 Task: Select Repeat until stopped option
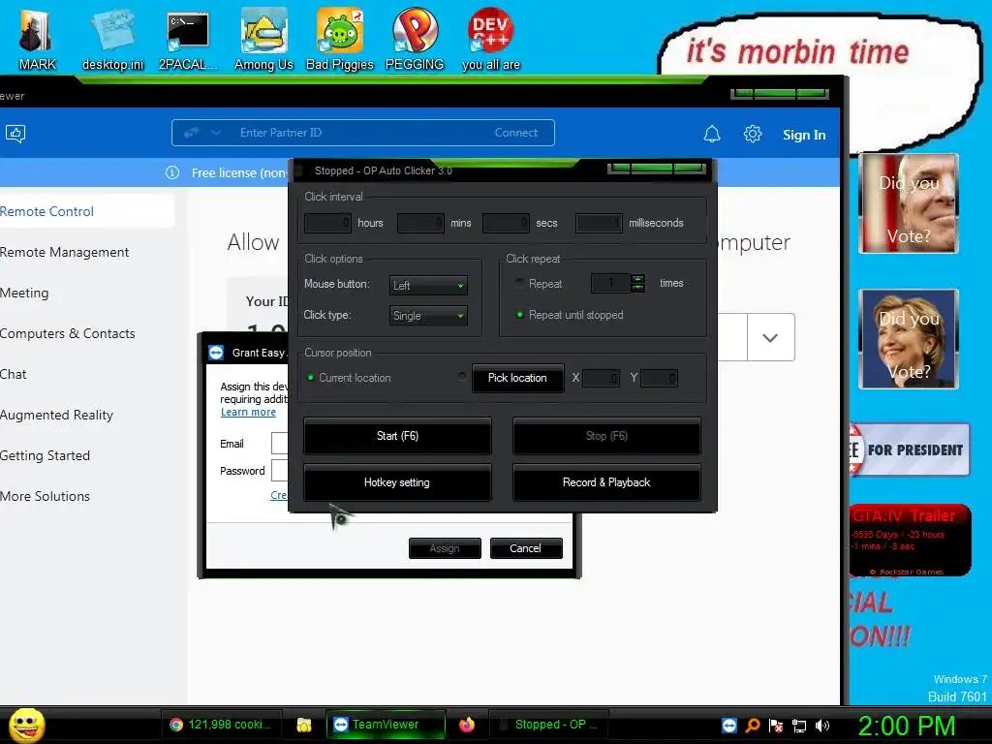click(x=519, y=315)
